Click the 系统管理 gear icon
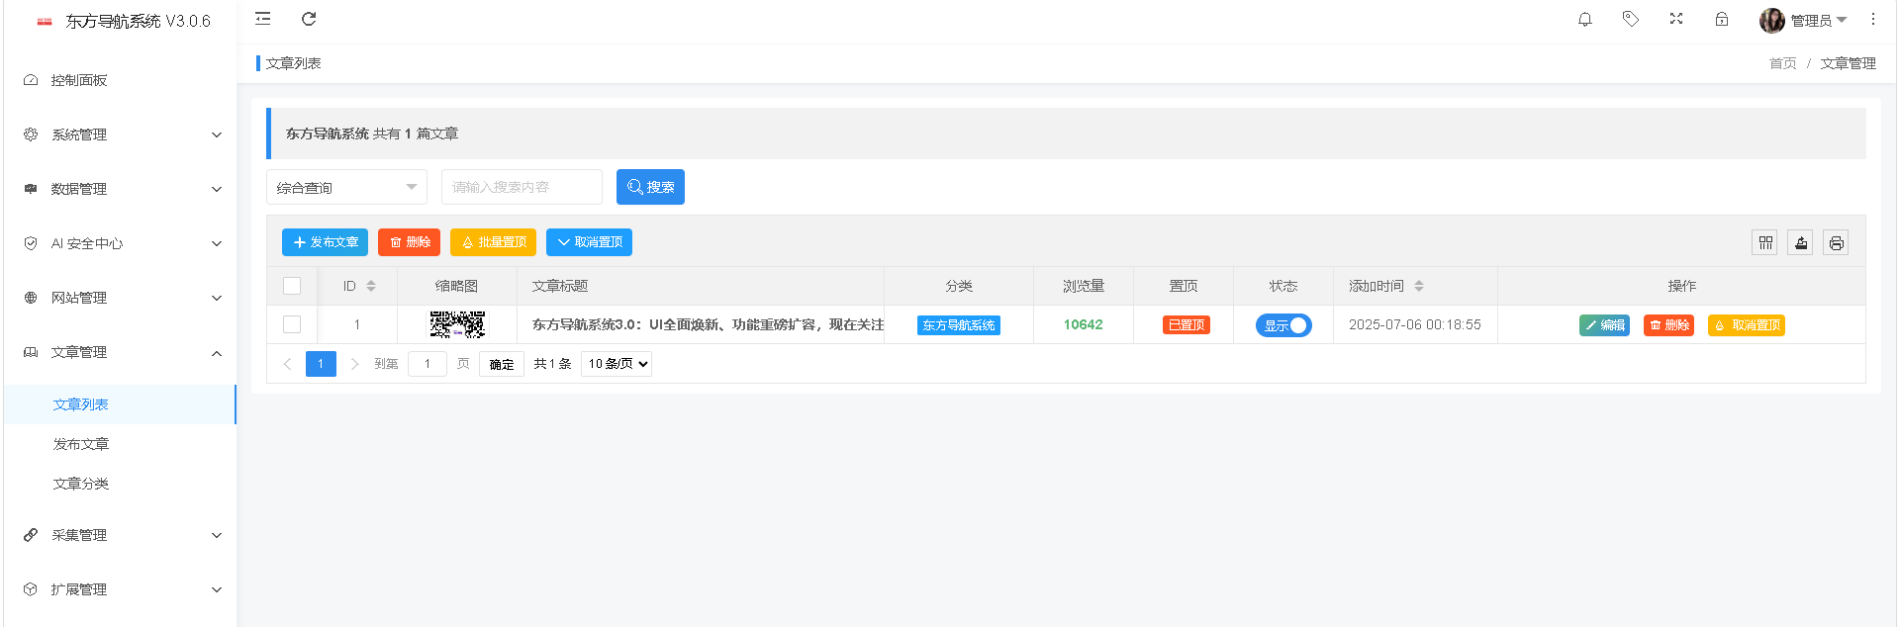Viewport: 1899px width, 627px height. pyautogui.click(x=31, y=134)
